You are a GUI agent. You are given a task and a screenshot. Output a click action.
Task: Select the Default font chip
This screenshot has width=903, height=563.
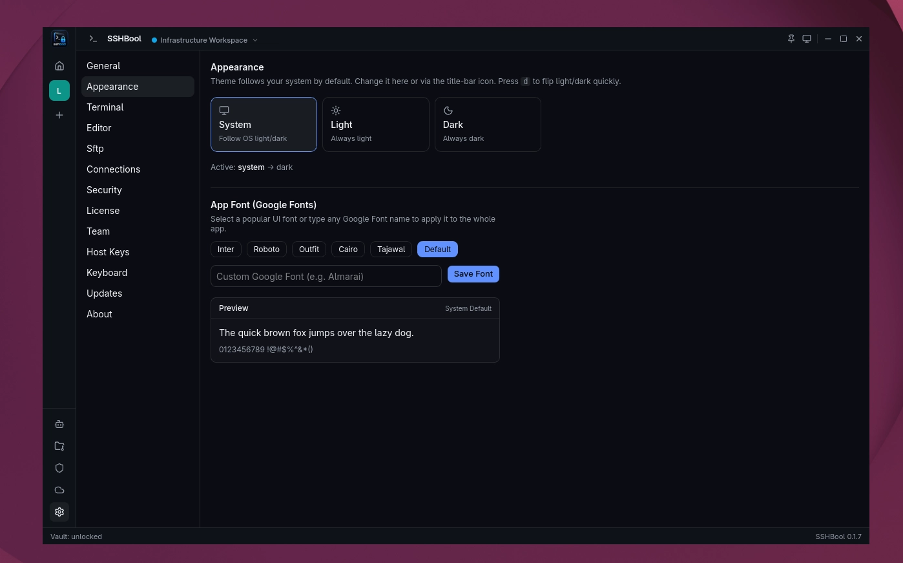[437, 250]
